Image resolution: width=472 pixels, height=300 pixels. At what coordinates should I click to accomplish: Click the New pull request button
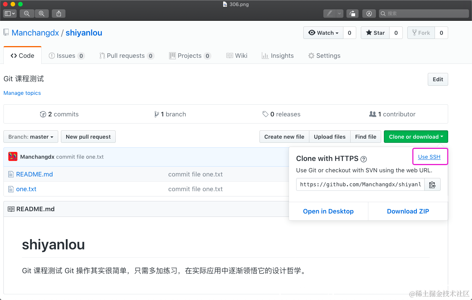[88, 137]
